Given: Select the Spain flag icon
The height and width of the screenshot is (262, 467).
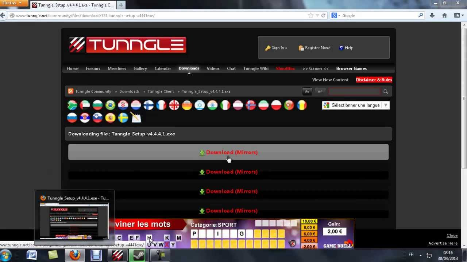Looking at the screenshot, I should point(111,118).
